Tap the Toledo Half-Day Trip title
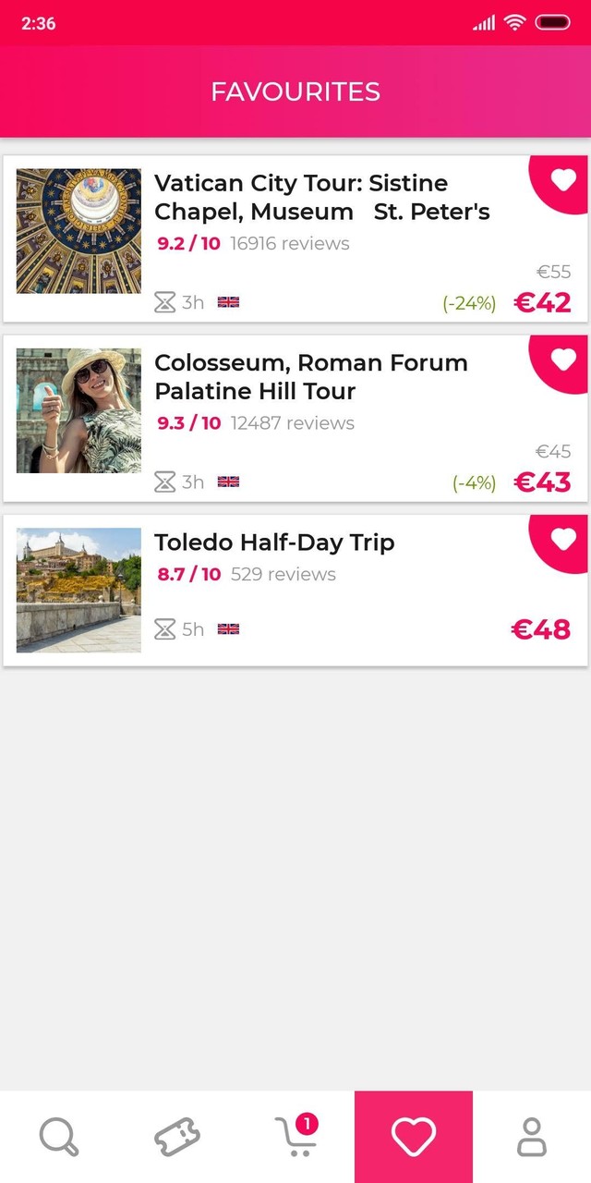This screenshot has height=1183, width=591. [x=274, y=543]
